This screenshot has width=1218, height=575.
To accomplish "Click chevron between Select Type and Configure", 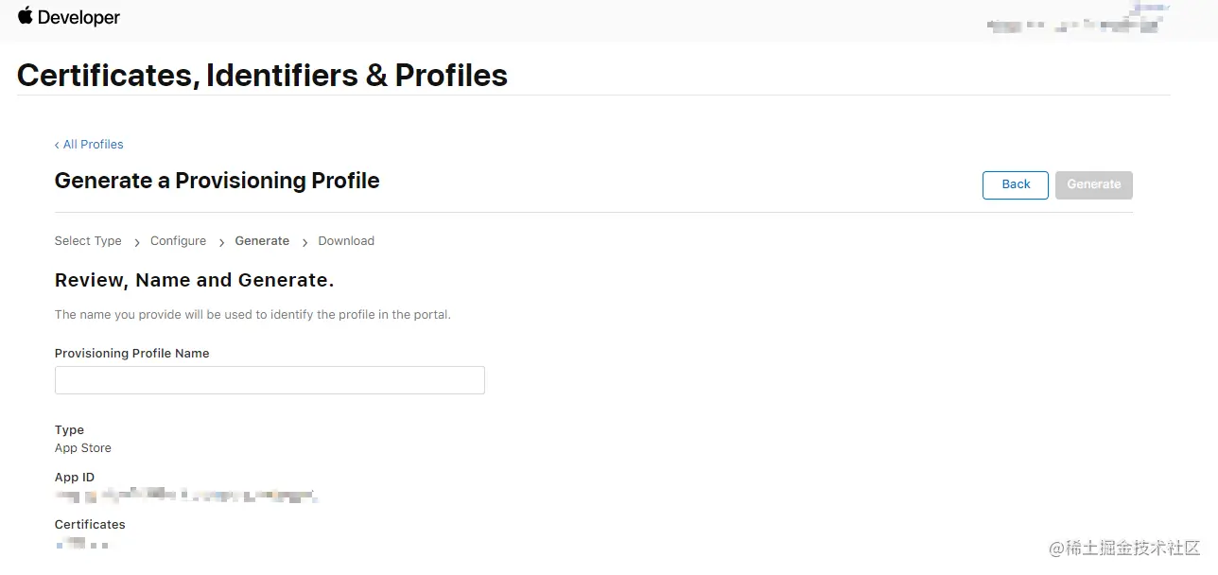I will pos(137,243).
